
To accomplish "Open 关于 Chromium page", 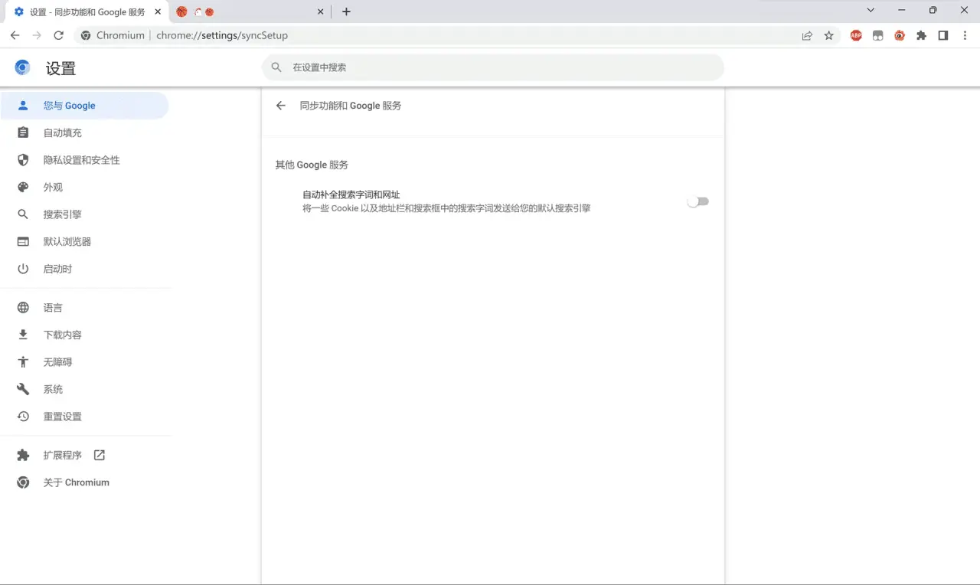I will [76, 482].
